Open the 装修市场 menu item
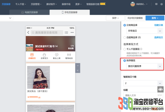Image resolution: width=165 pixels, height=112 pixels. coord(66,4)
